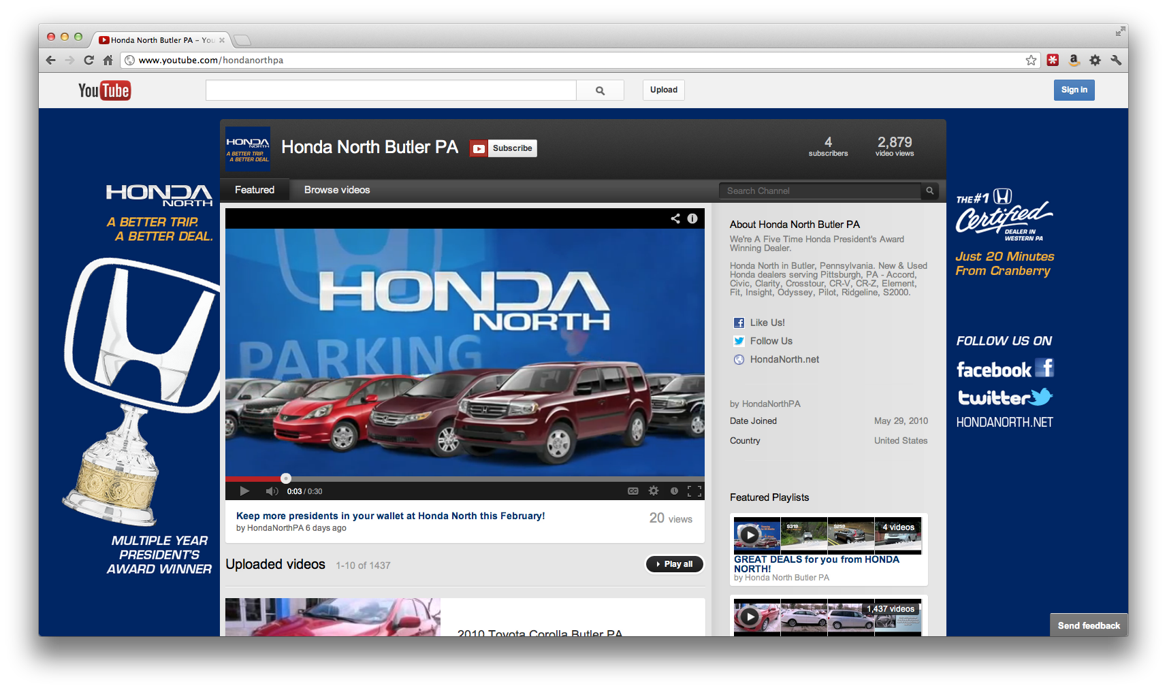1167x690 pixels.
Task: Open the video share options icon
Action: 675,218
